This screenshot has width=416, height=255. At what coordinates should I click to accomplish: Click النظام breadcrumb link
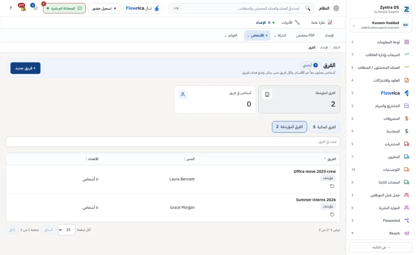pos(336,47)
